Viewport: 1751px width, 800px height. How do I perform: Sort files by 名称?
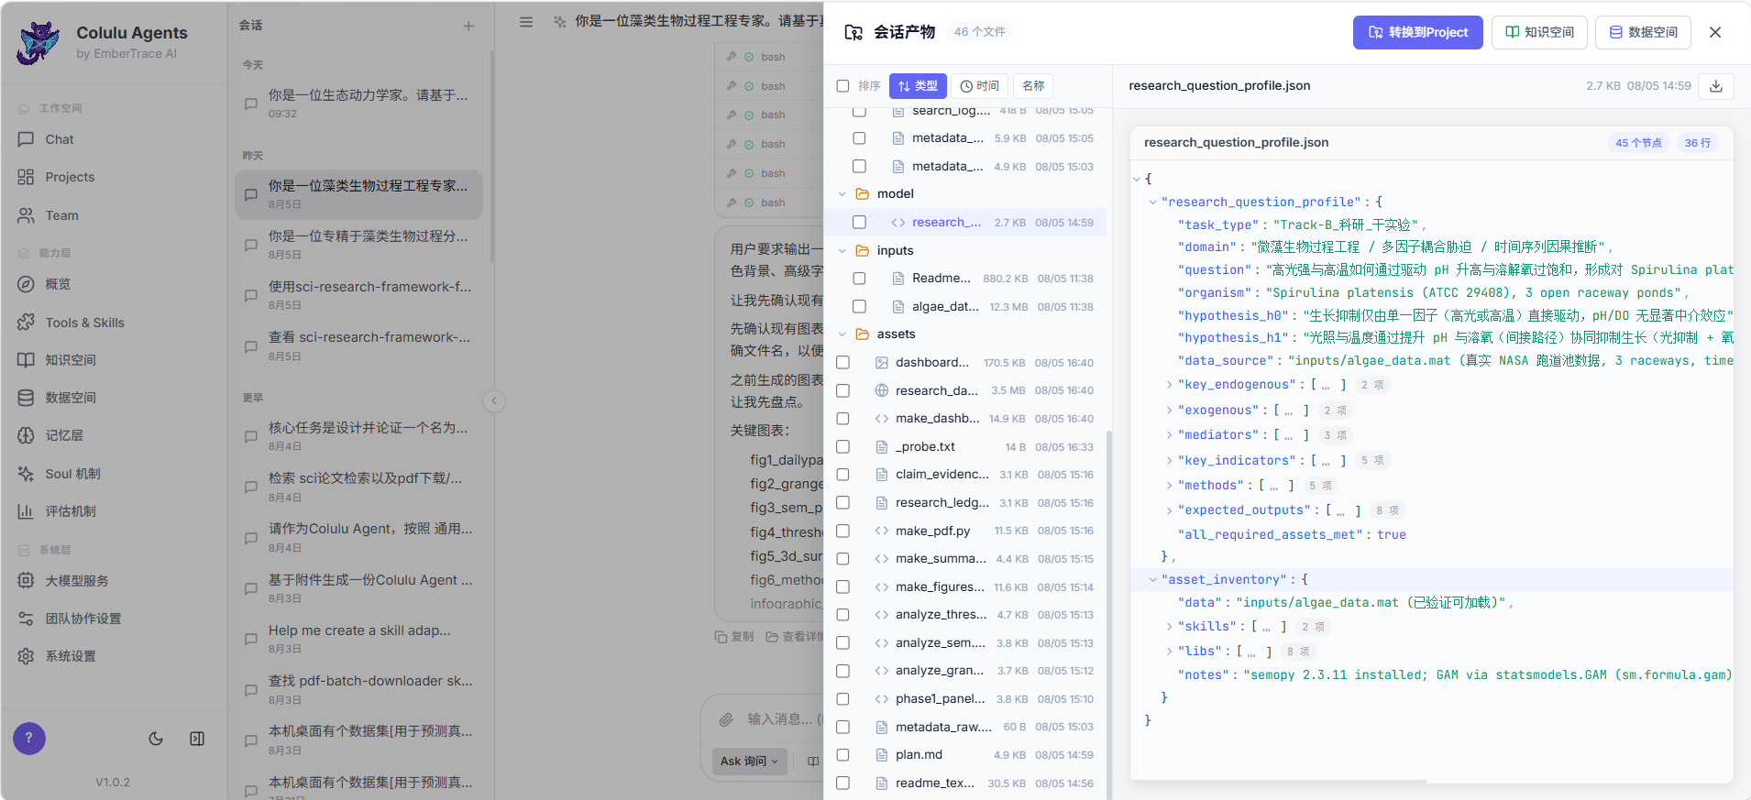point(1033,86)
